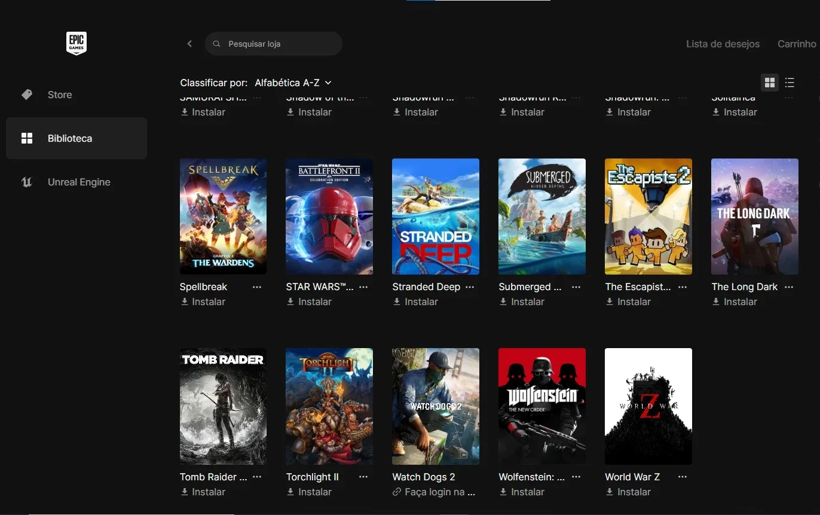Screen dimensions: 820x515
Task: Open Lista de desejos
Action: (723, 44)
